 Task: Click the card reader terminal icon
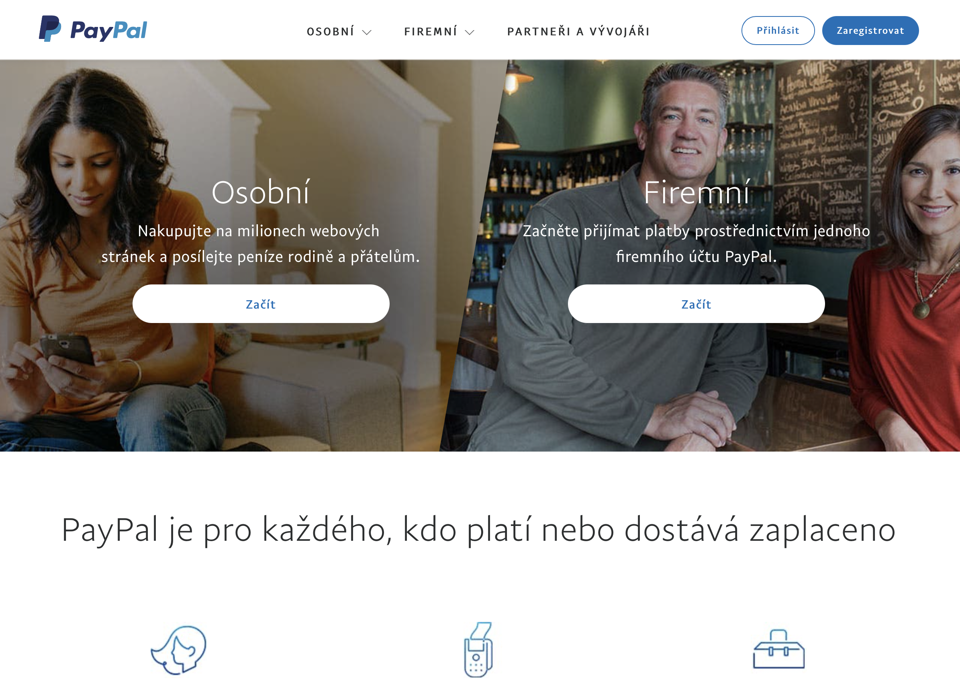[x=478, y=650]
